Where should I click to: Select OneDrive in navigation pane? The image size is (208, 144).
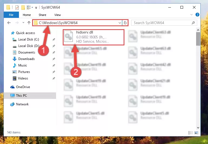click(20, 87)
